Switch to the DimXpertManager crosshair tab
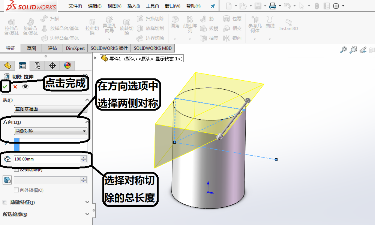 coord(52,66)
